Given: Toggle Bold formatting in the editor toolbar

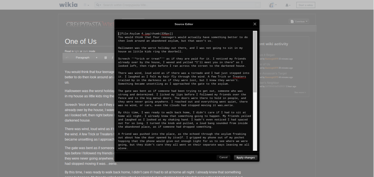Looking at the screenshot, I should click(x=105, y=58).
